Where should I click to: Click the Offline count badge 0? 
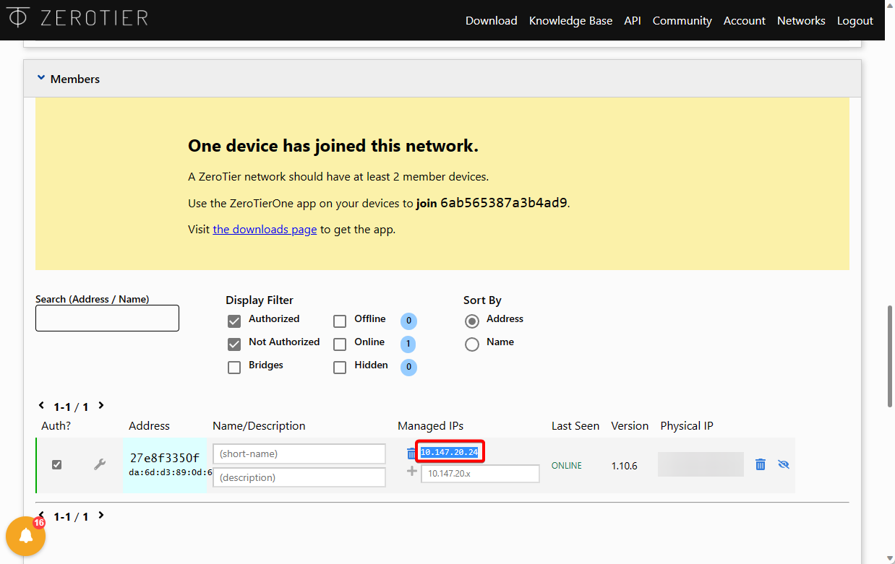(408, 321)
